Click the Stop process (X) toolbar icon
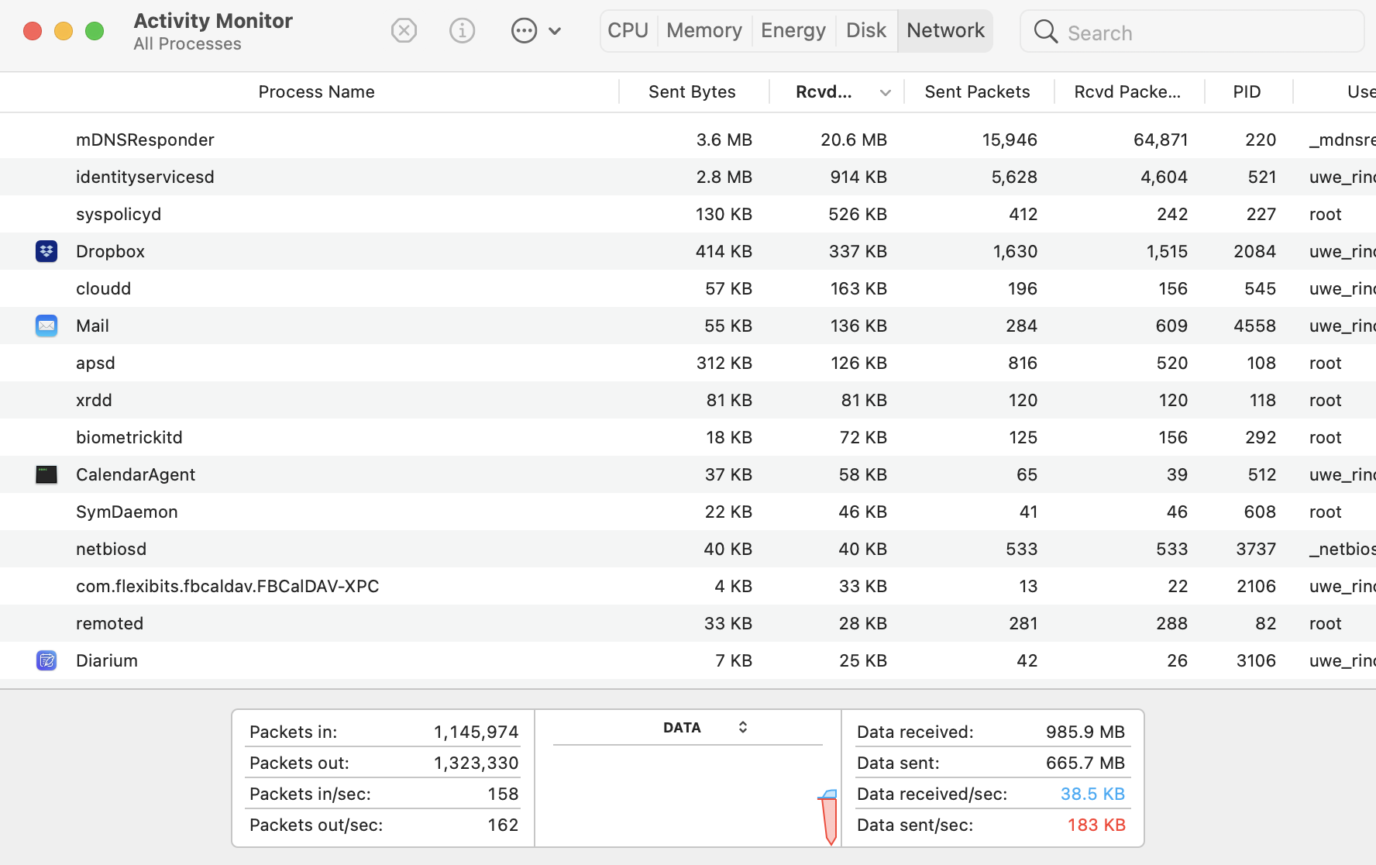1376x865 pixels. 404,31
